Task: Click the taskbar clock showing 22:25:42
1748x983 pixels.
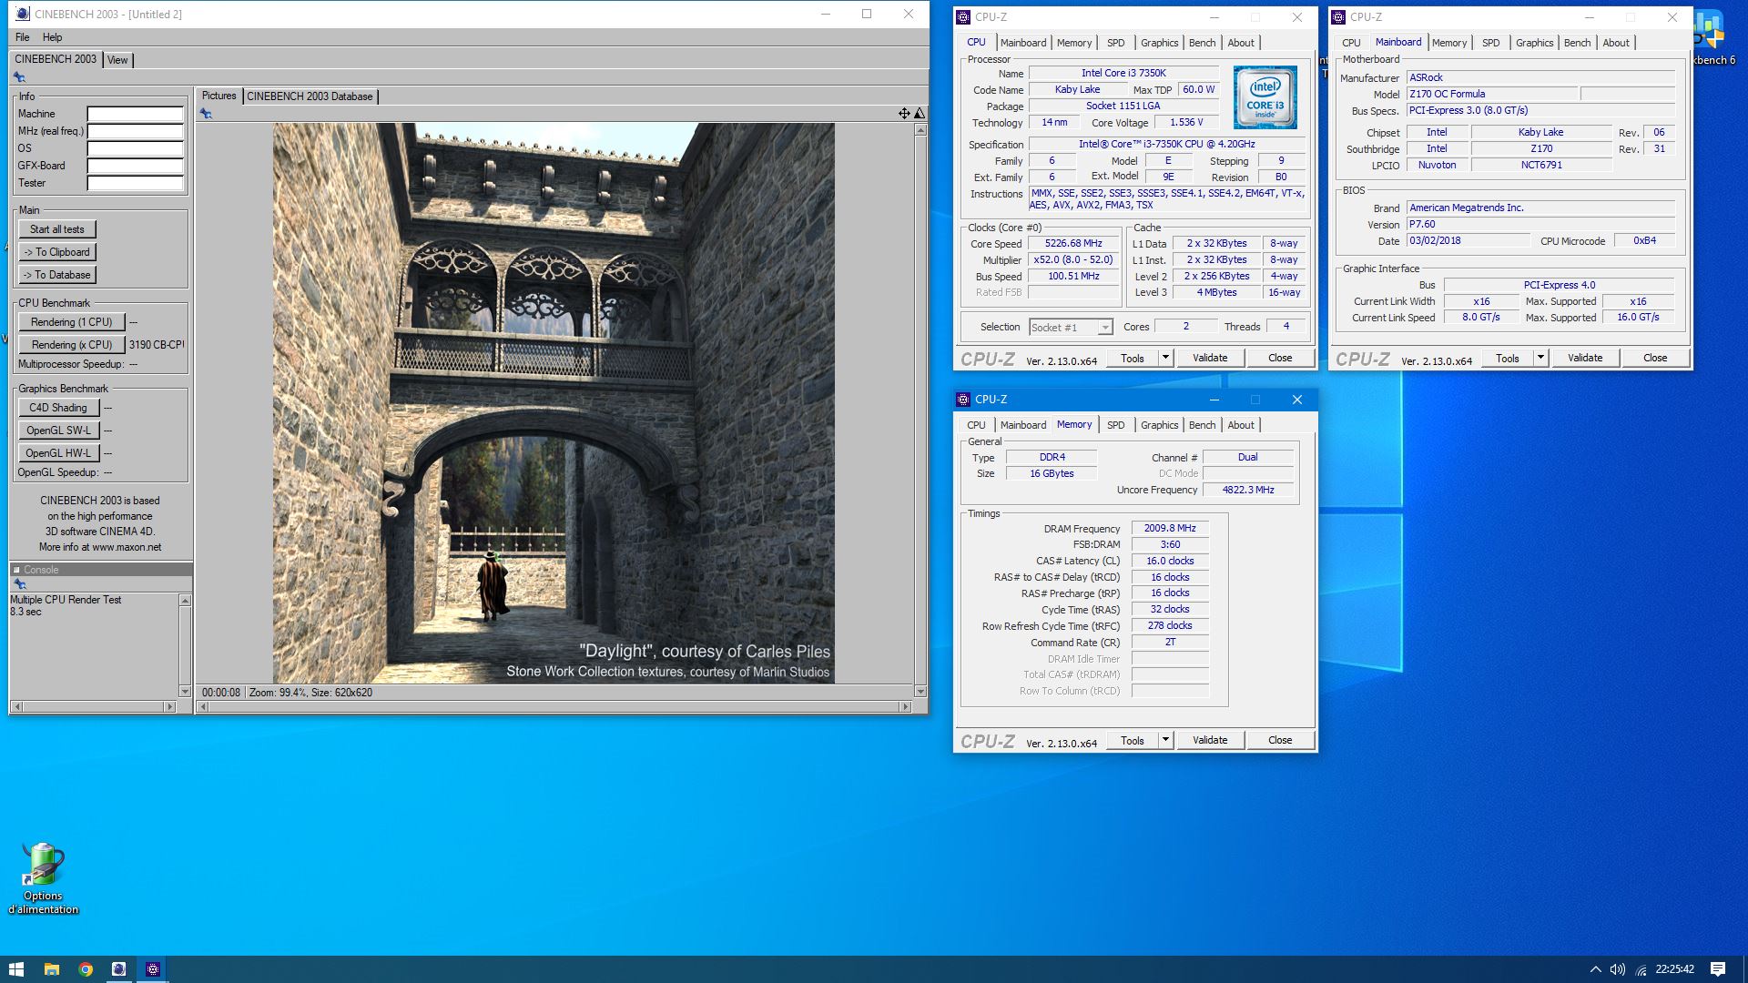Action: pos(1674,969)
